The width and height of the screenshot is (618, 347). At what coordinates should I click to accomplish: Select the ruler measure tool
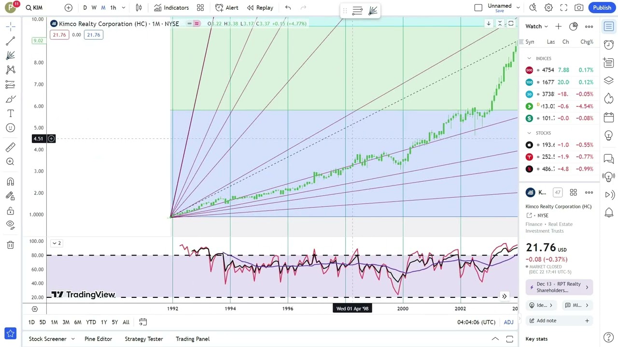10,147
